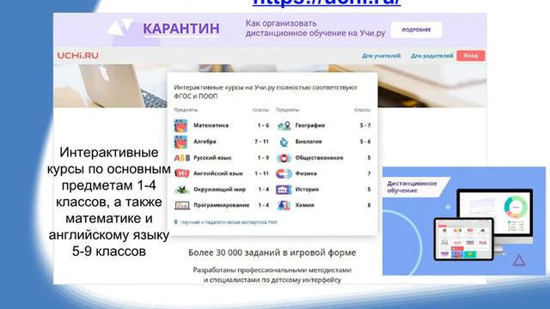Select the Физика subject label
This screenshot has width=550, height=309.
(x=306, y=173)
